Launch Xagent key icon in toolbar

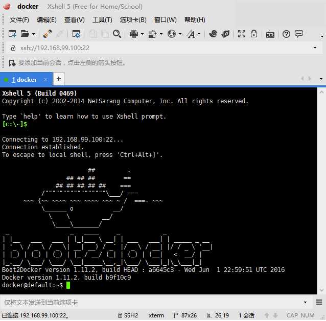click(225, 34)
